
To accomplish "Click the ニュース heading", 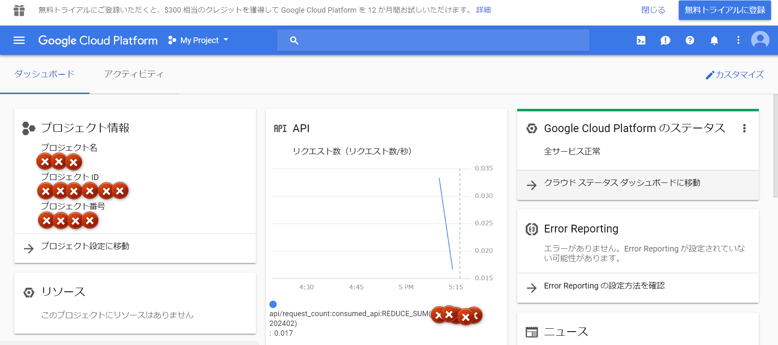I will 566,332.
